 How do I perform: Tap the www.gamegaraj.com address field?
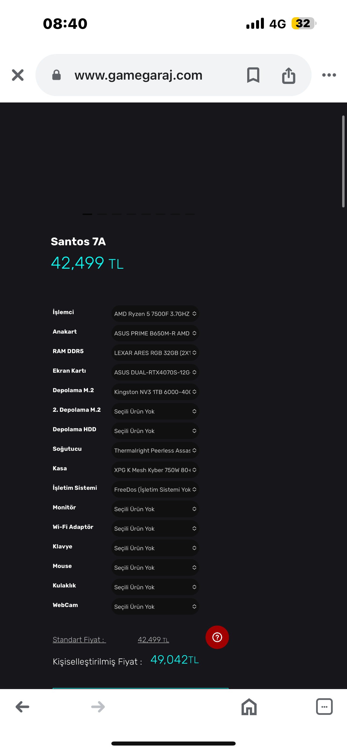[139, 75]
